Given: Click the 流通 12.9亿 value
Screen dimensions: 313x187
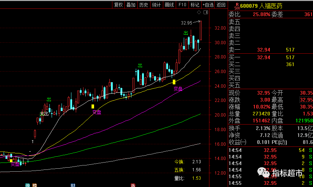Looking at the screenshot, I should pos(305,136).
